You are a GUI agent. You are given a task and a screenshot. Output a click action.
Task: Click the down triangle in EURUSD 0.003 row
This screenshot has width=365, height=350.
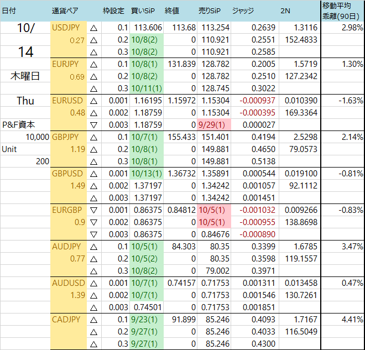(93, 125)
